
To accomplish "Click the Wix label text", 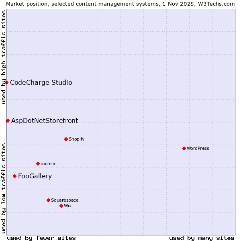I will 68,206.
